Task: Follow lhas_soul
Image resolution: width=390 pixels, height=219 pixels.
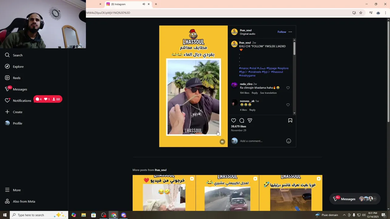Action: (282, 32)
